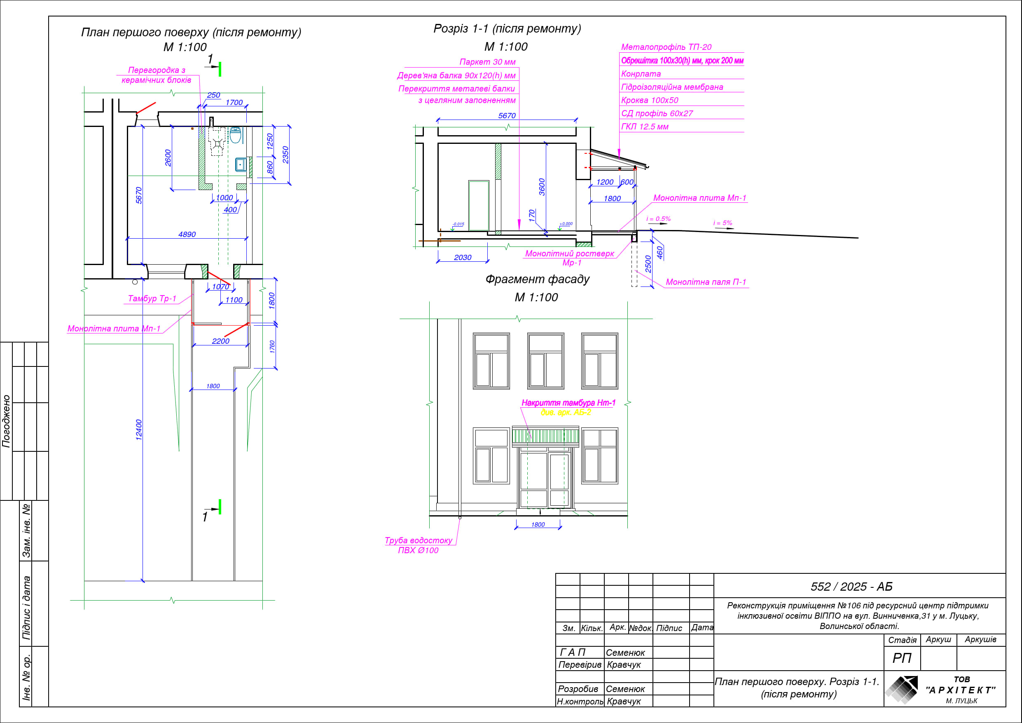Select the Тамбур Тр-1 callout text
The width and height of the screenshot is (1022, 723).
[x=152, y=298]
